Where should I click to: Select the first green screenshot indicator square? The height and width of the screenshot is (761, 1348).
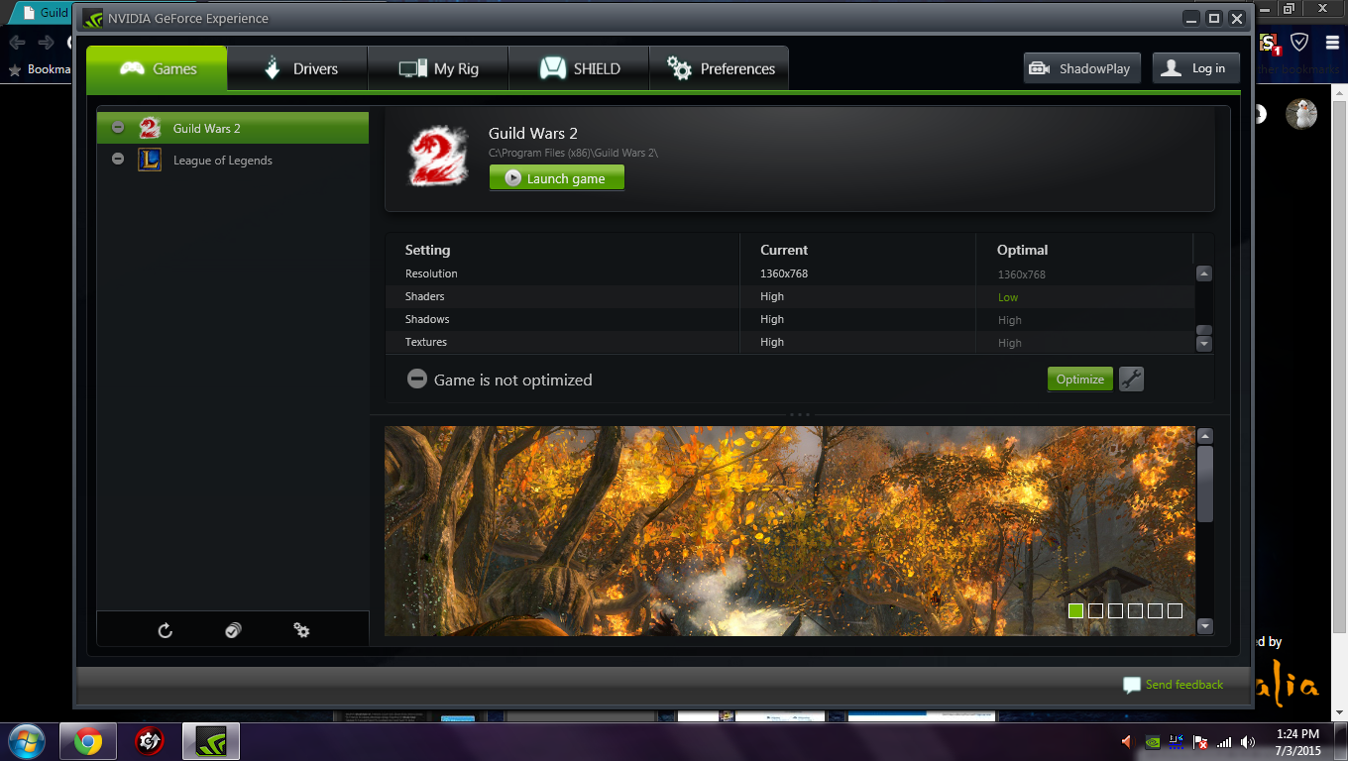point(1076,610)
